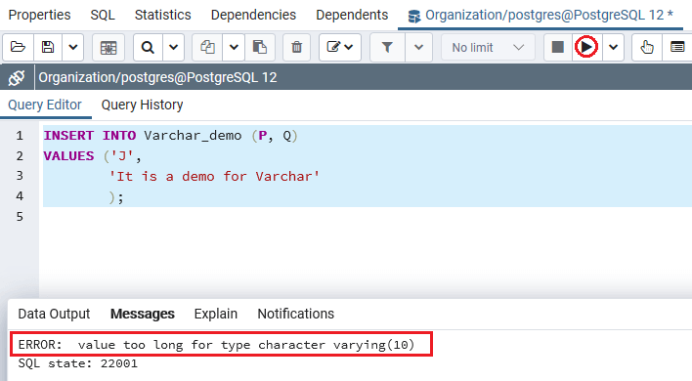Open the find magnifier tool
The image size is (692, 381).
coord(148,47)
